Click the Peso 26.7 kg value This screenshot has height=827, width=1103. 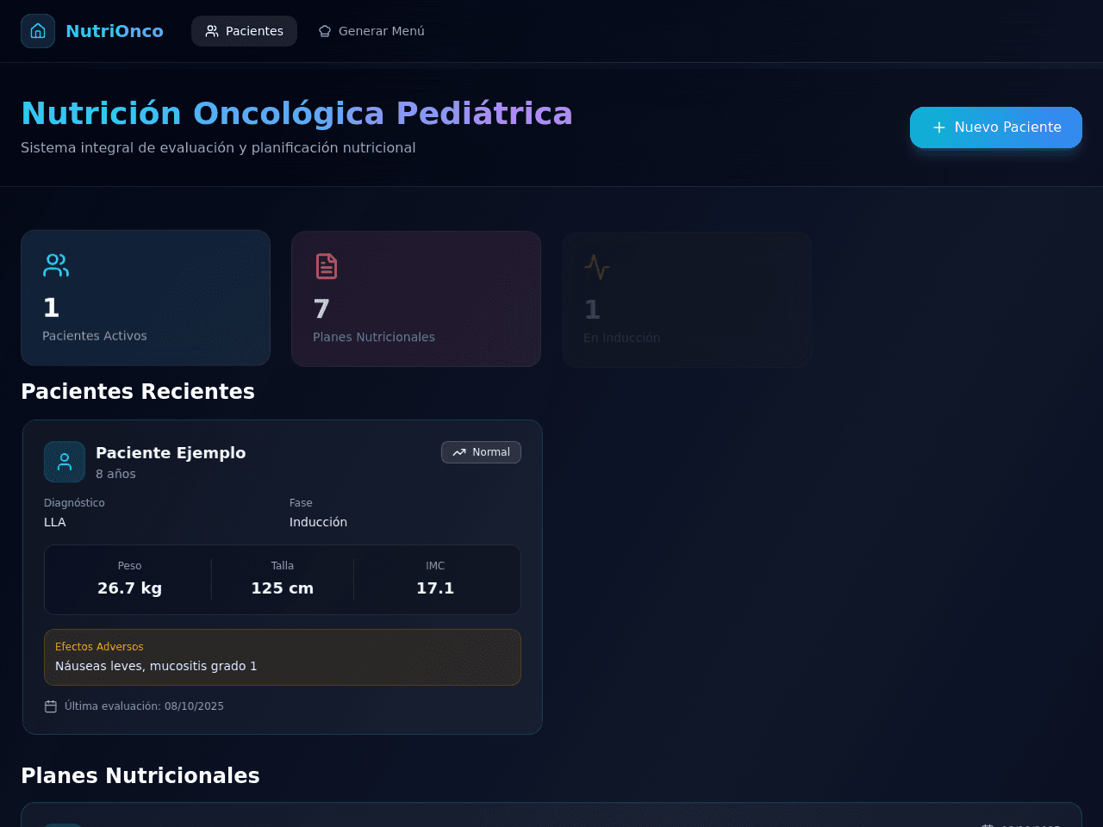coord(129,588)
